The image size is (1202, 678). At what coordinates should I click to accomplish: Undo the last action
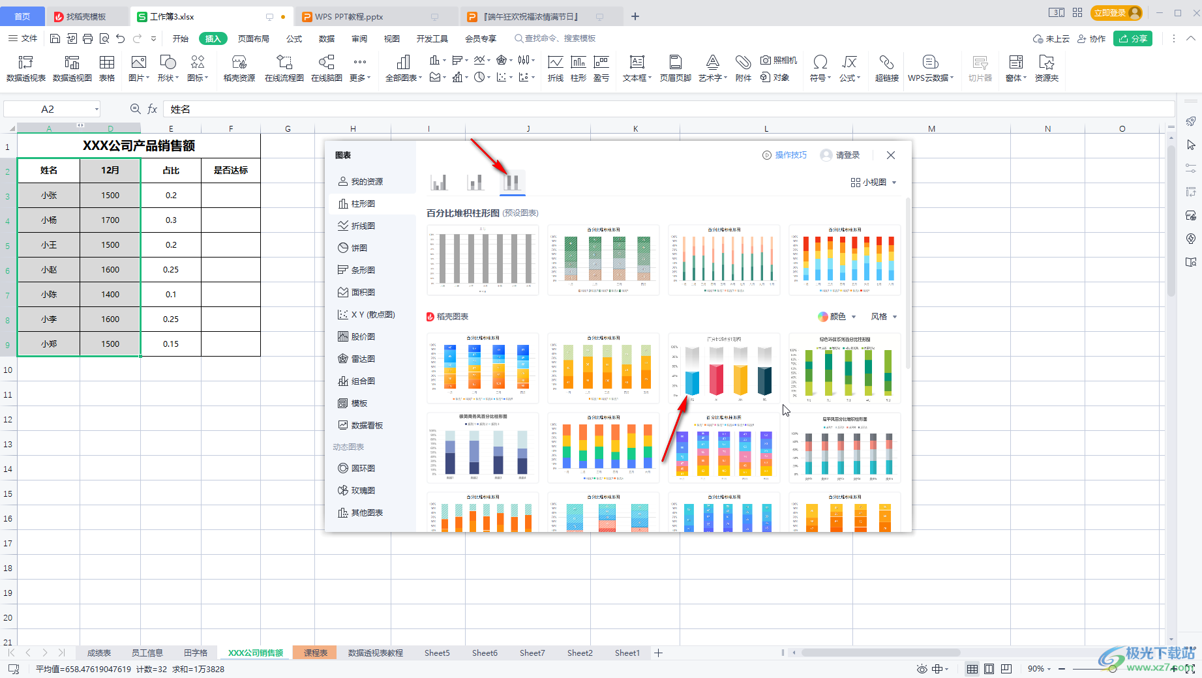[121, 38]
